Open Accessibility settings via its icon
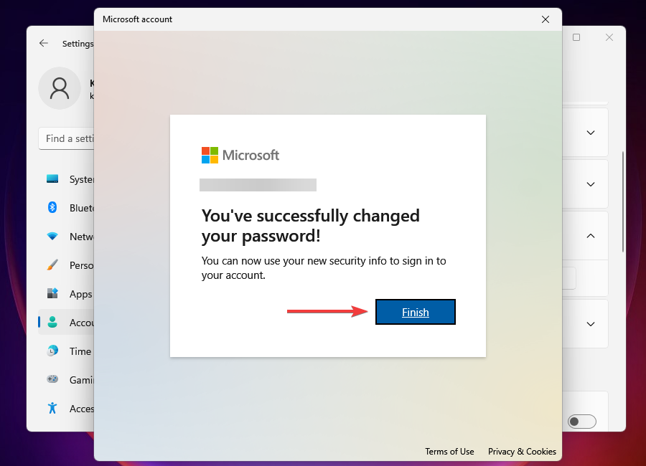 click(x=52, y=408)
